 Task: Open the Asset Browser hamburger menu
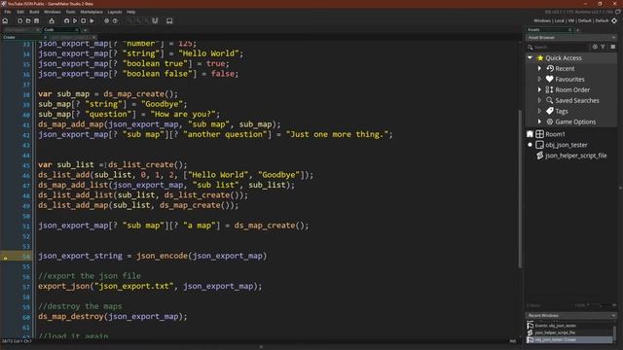[x=613, y=47]
